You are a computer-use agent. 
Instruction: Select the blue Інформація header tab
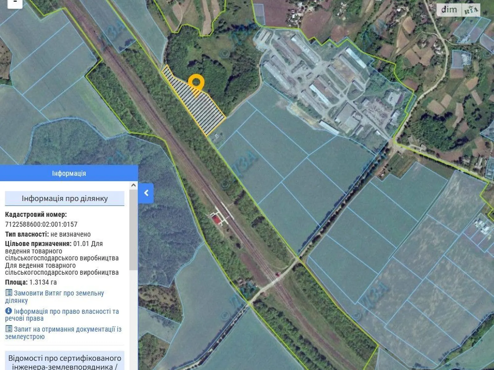coord(69,173)
